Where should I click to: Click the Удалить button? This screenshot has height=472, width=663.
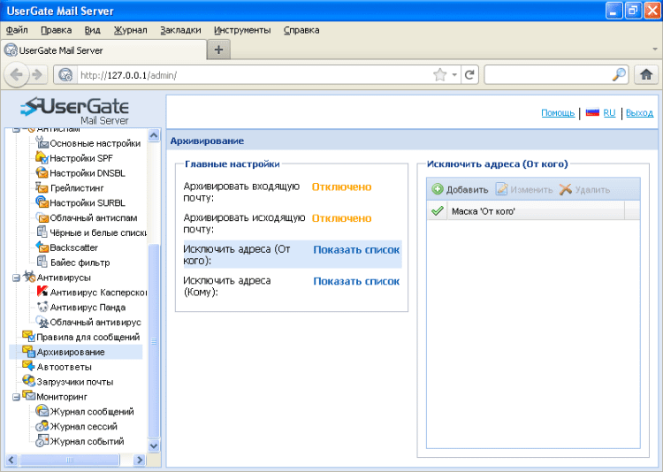click(x=585, y=189)
